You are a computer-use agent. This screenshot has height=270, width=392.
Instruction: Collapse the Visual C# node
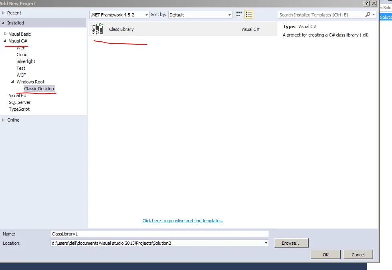coord(5,41)
